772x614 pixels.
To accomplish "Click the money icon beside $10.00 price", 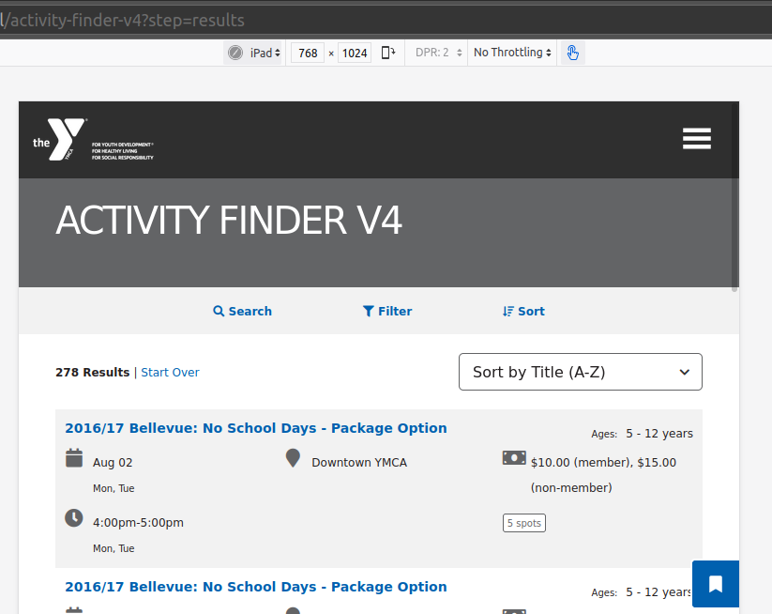I will point(514,458).
